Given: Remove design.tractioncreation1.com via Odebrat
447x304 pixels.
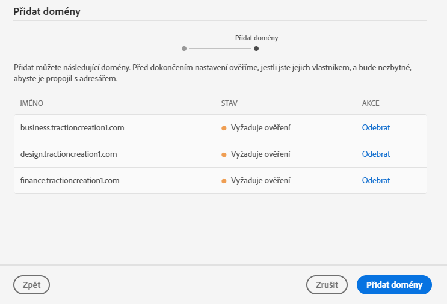Looking at the screenshot, I should coord(376,154).
